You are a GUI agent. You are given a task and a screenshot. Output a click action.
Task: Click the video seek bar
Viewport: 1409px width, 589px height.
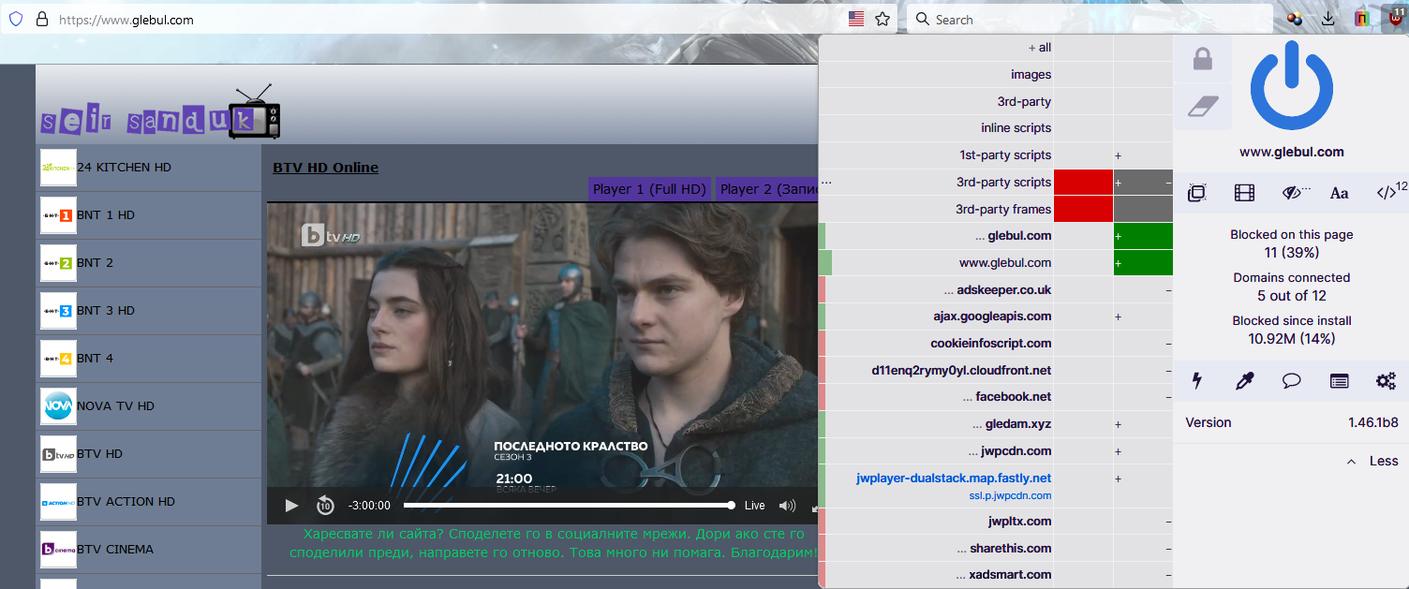[x=568, y=506]
